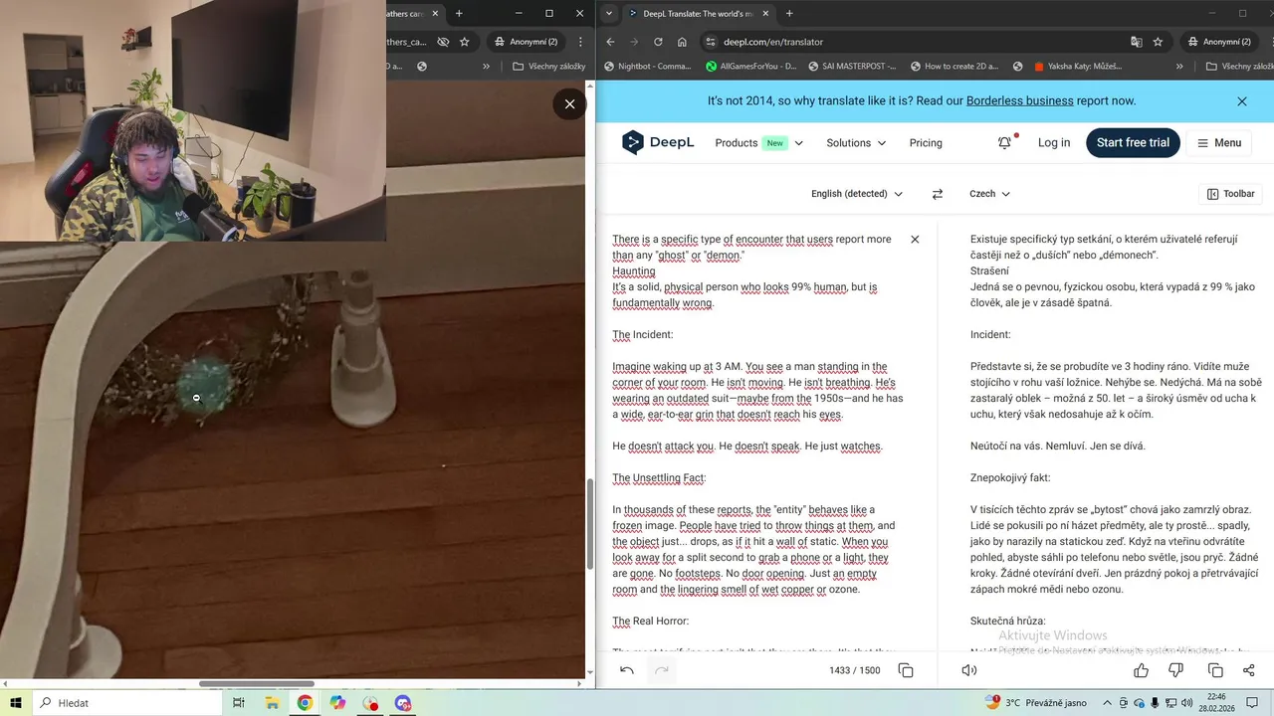Expand Solutions dropdown menu
1274x716 pixels.
[856, 143]
